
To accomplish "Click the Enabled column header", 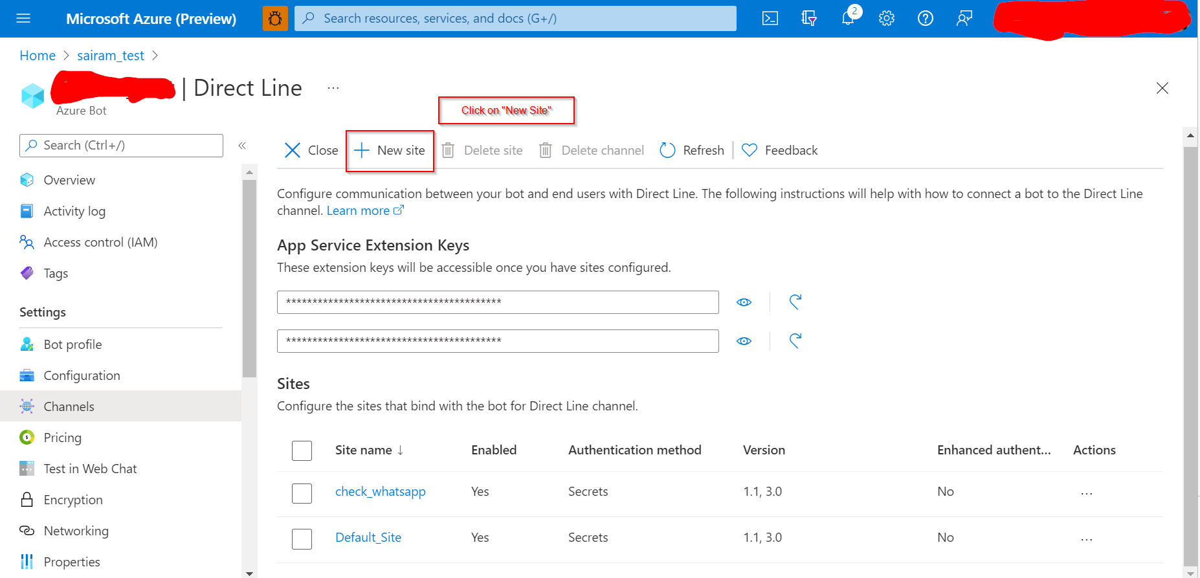I will [494, 450].
